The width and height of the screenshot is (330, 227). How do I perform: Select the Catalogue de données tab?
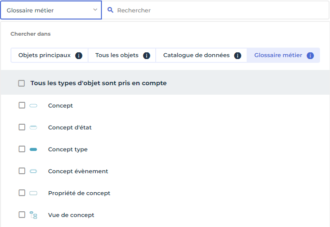coord(196,55)
